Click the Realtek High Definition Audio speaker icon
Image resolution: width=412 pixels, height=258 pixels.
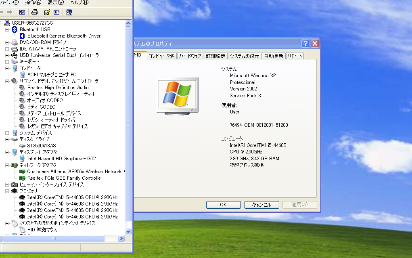[22, 87]
